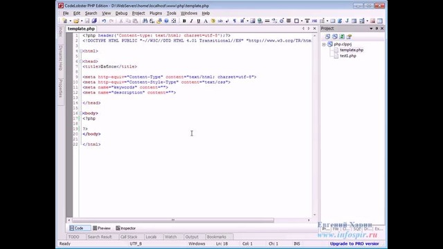Click the Open folder toolbar icon
Image resolution: width=443 pixels, height=249 pixels.
pos(76,21)
